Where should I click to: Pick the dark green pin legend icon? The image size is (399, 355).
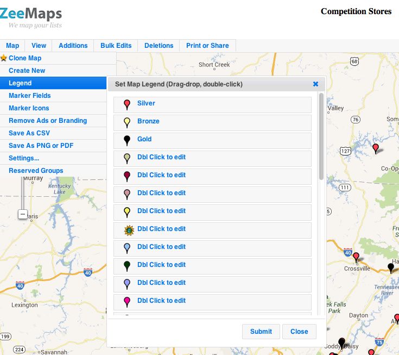pos(127,266)
